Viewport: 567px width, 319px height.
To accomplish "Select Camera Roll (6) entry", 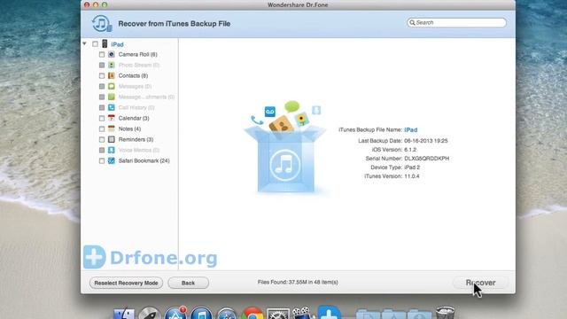I will [x=137, y=54].
